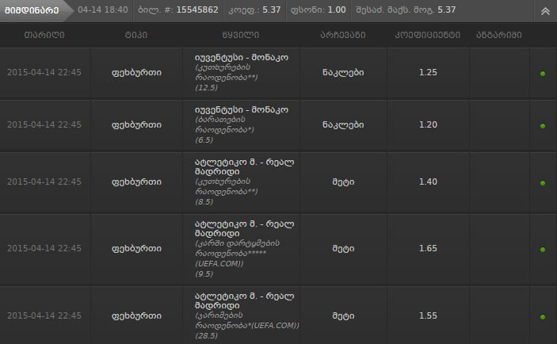Open ატლეტიკო - რეალ shots 9.5 match
The height and width of the screenshot is (344, 557).
click(x=244, y=228)
